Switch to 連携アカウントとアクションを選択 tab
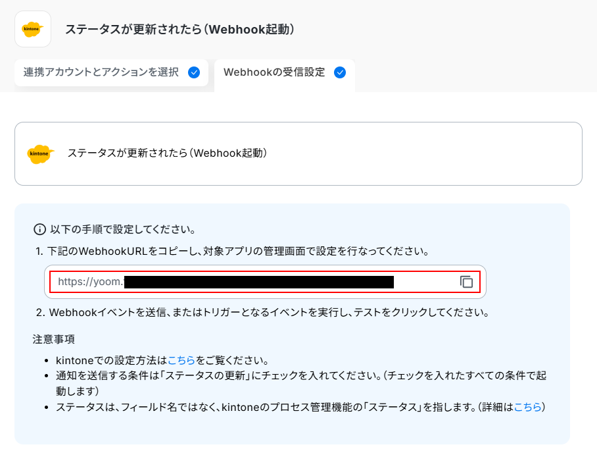Screen dimensions: 597x455 click(x=111, y=72)
